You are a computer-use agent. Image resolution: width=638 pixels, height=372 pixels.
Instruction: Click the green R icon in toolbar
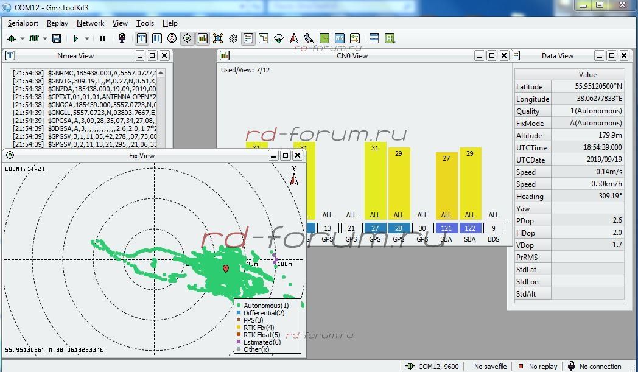point(390,38)
